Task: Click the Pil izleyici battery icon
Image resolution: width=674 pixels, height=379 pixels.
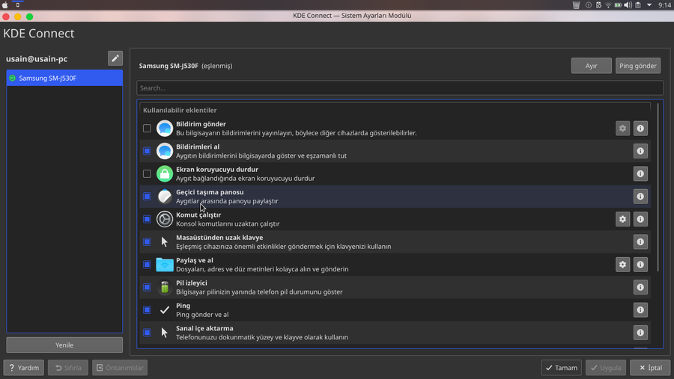Action: [x=165, y=287]
